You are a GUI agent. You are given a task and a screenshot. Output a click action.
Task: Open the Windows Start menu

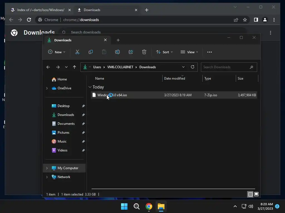coord(124,206)
